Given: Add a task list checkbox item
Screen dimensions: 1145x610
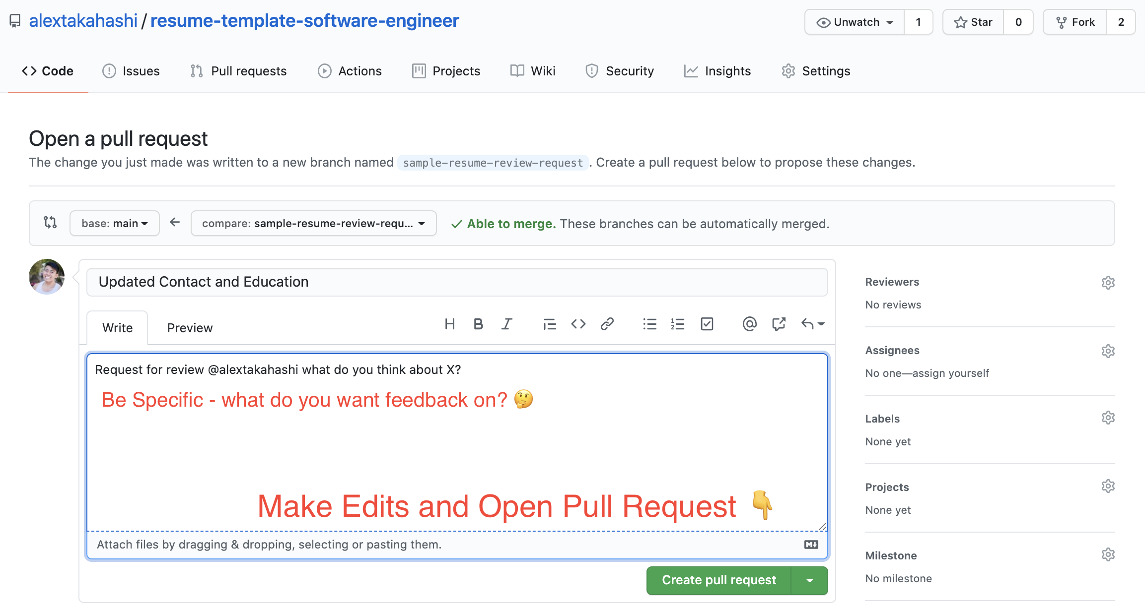Looking at the screenshot, I should 707,324.
